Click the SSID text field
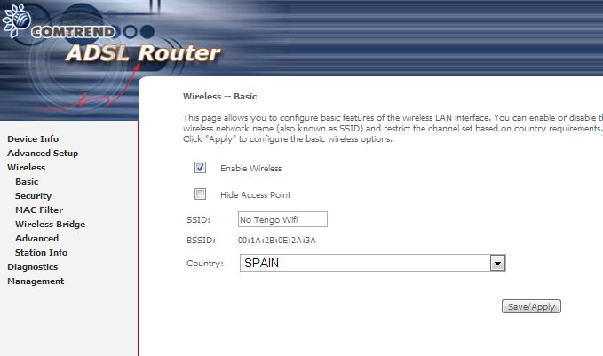 tap(282, 219)
